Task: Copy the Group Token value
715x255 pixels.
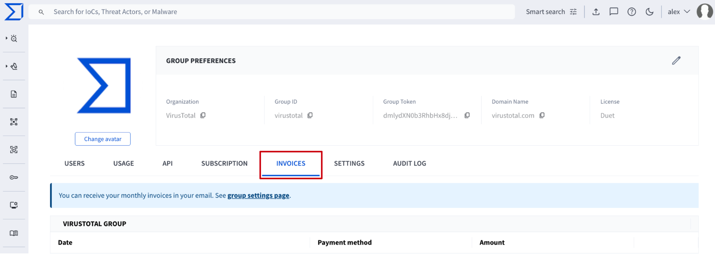Action: (467, 115)
